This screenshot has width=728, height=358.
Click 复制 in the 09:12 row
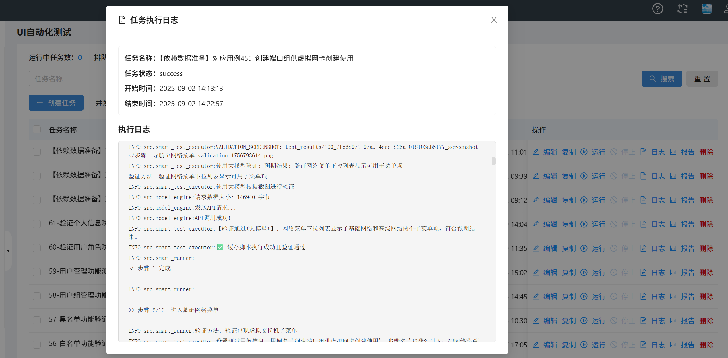(x=569, y=200)
